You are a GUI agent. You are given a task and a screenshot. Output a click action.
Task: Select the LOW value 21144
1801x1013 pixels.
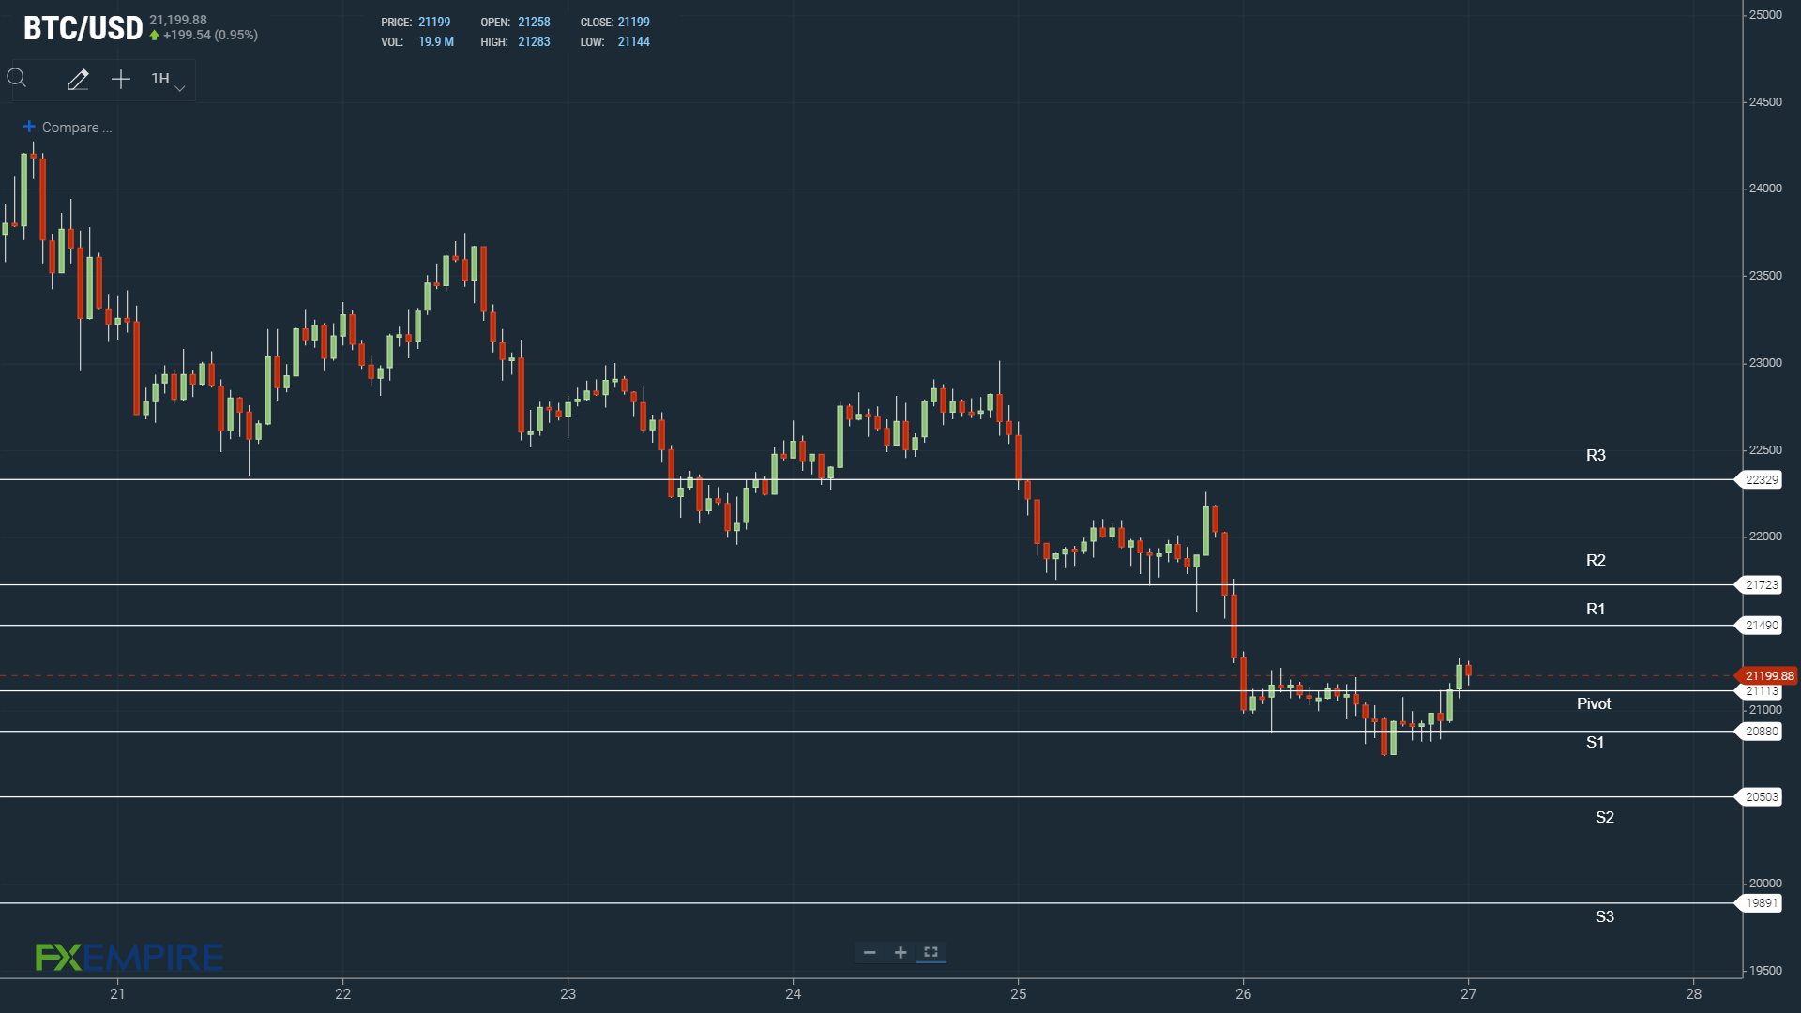point(633,42)
